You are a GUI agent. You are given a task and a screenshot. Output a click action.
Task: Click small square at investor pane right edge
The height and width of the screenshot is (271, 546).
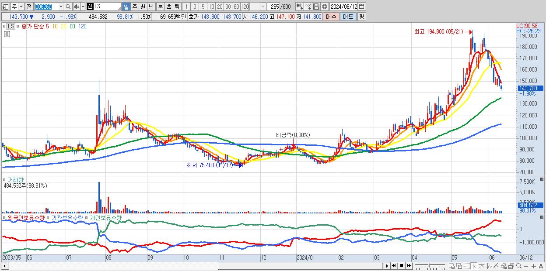(x=542, y=217)
